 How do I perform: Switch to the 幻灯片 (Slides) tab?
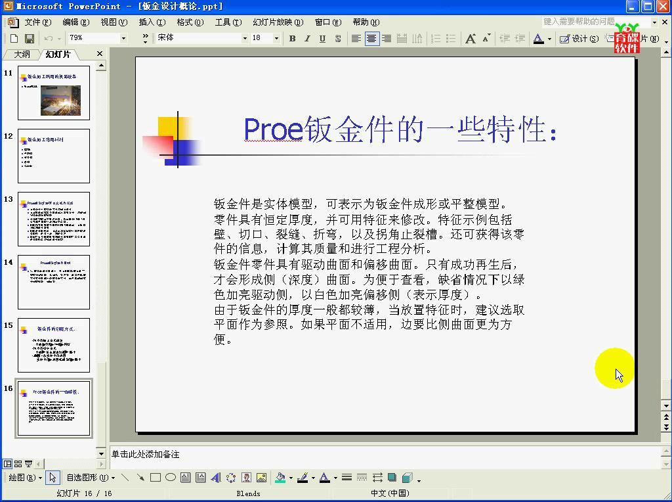(x=58, y=54)
